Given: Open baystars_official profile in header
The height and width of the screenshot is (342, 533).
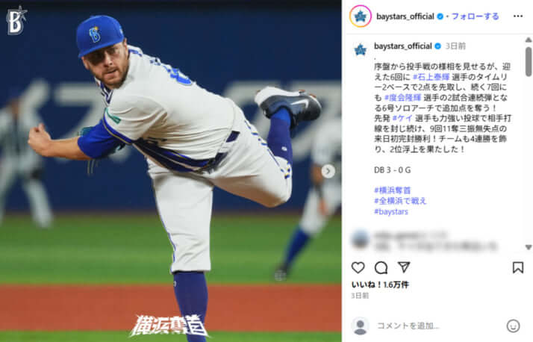Looking at the screenshot, I should 405,16.
